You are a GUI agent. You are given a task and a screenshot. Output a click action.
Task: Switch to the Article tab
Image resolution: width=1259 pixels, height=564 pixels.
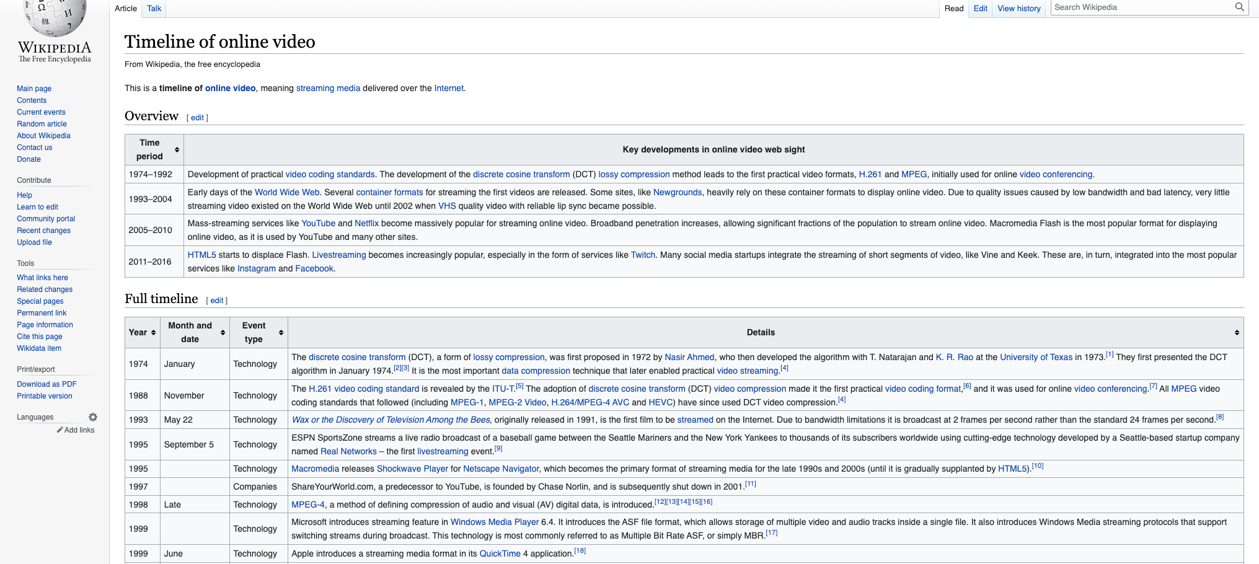(x=126, y=9)
